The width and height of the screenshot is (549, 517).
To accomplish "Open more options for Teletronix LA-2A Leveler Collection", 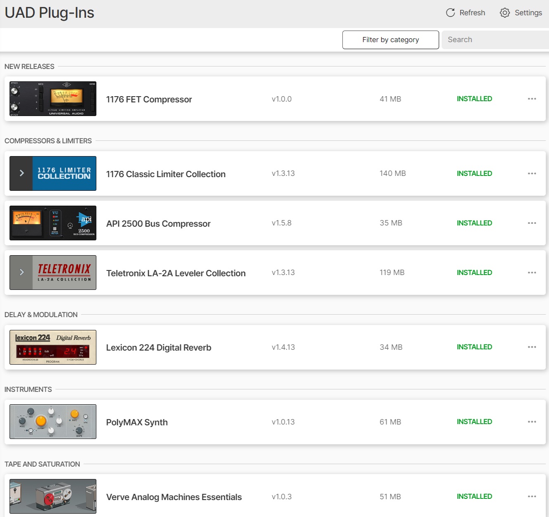I will [532, 273].
